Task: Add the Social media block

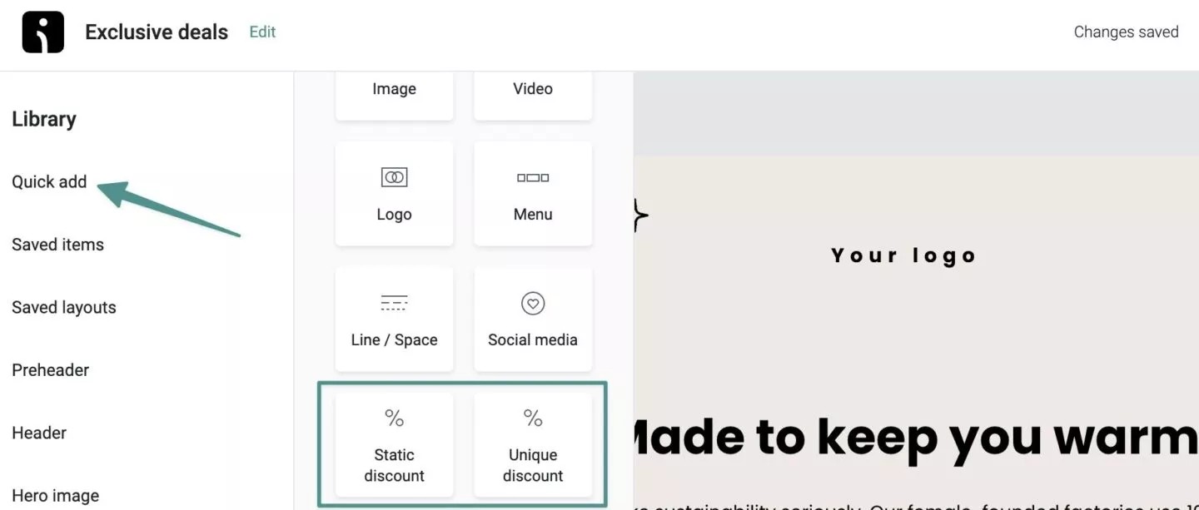Action: tap(532, 319)
